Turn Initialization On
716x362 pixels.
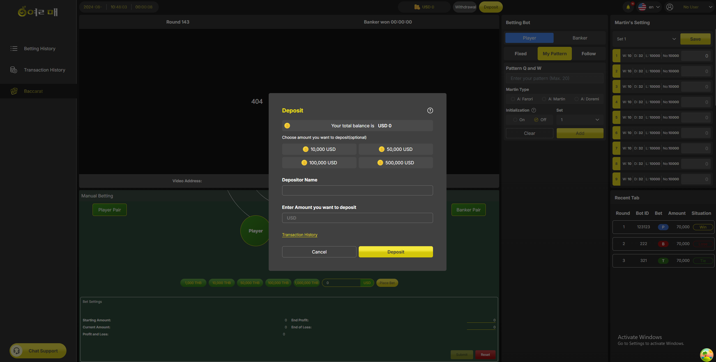click(515, 120)
